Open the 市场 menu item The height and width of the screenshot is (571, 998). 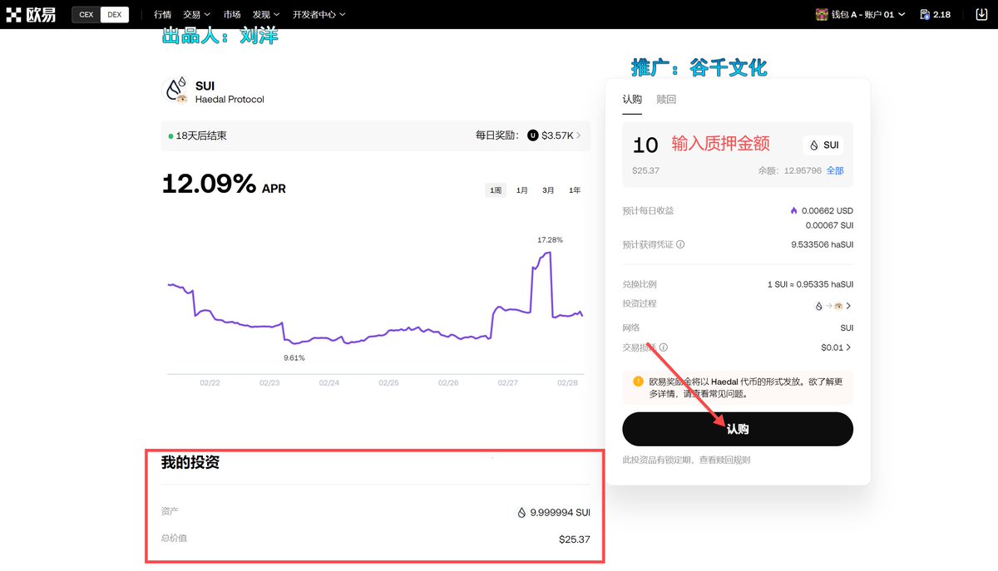pos(232,15)
